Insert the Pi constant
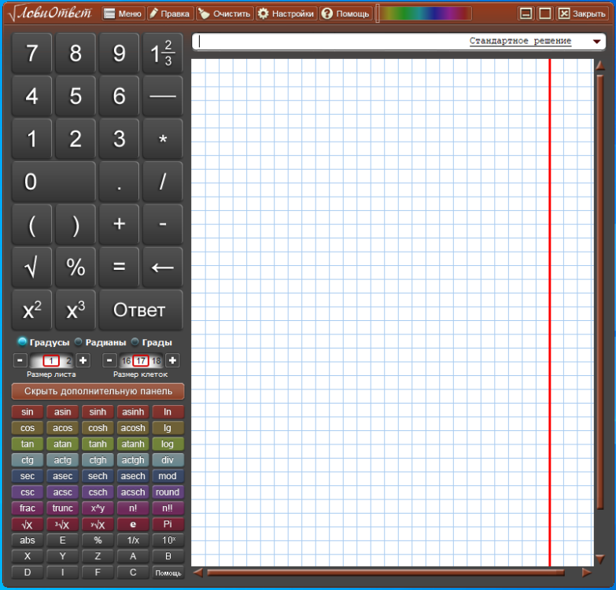Viewport: 616px width, 590px height. (168, 524)
